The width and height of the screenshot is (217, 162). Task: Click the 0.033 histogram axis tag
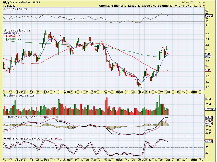pos(209,123)
